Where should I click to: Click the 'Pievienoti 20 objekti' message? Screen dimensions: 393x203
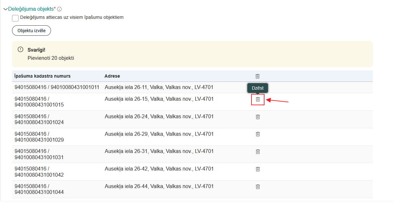coord(51,58)
